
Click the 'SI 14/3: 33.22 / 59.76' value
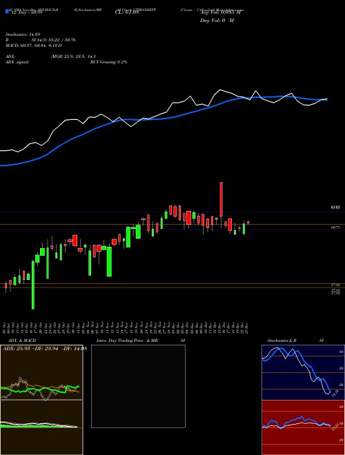click(54, 40)
